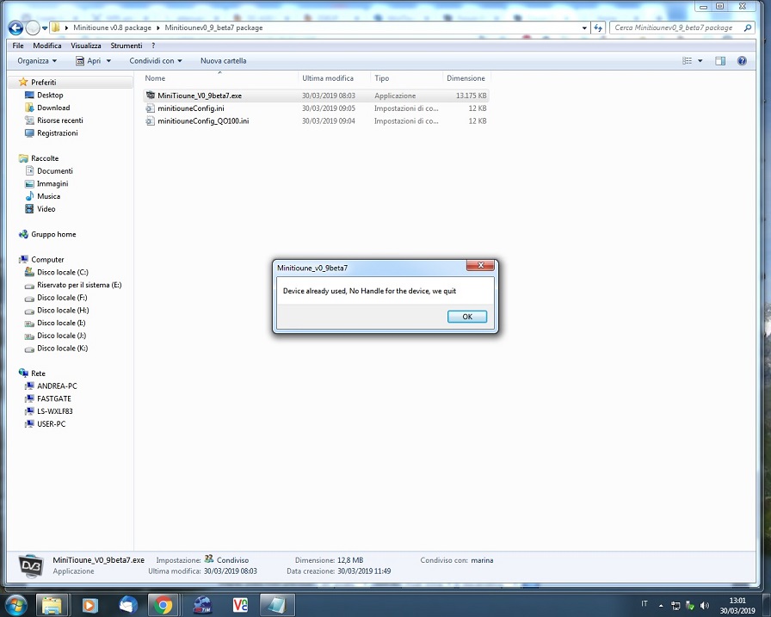The height and width of the screenshot is (617, 771).
Task: Open Download folder in Preferiti
Action: pos(52,108)
